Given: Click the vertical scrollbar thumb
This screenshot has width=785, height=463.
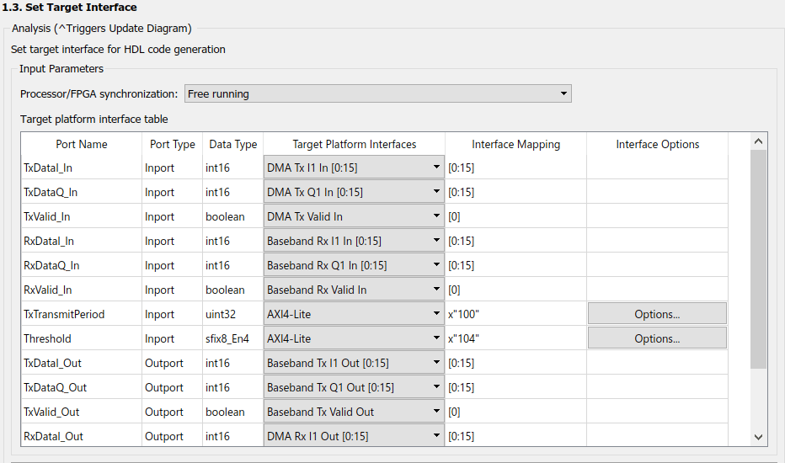Looking at the screenshot, I should point(758,259).
